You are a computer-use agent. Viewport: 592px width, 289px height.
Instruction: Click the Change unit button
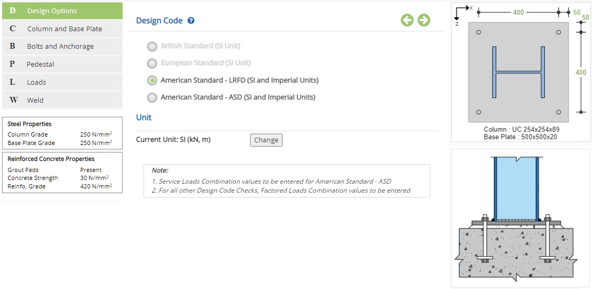point(266,140)
